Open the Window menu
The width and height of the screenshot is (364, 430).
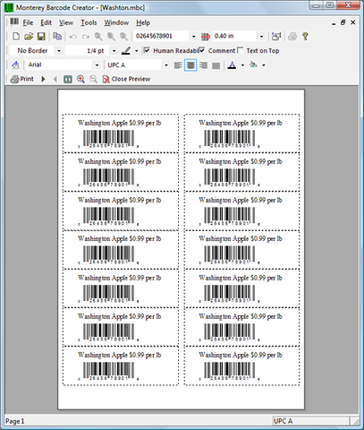click(116, 22)
